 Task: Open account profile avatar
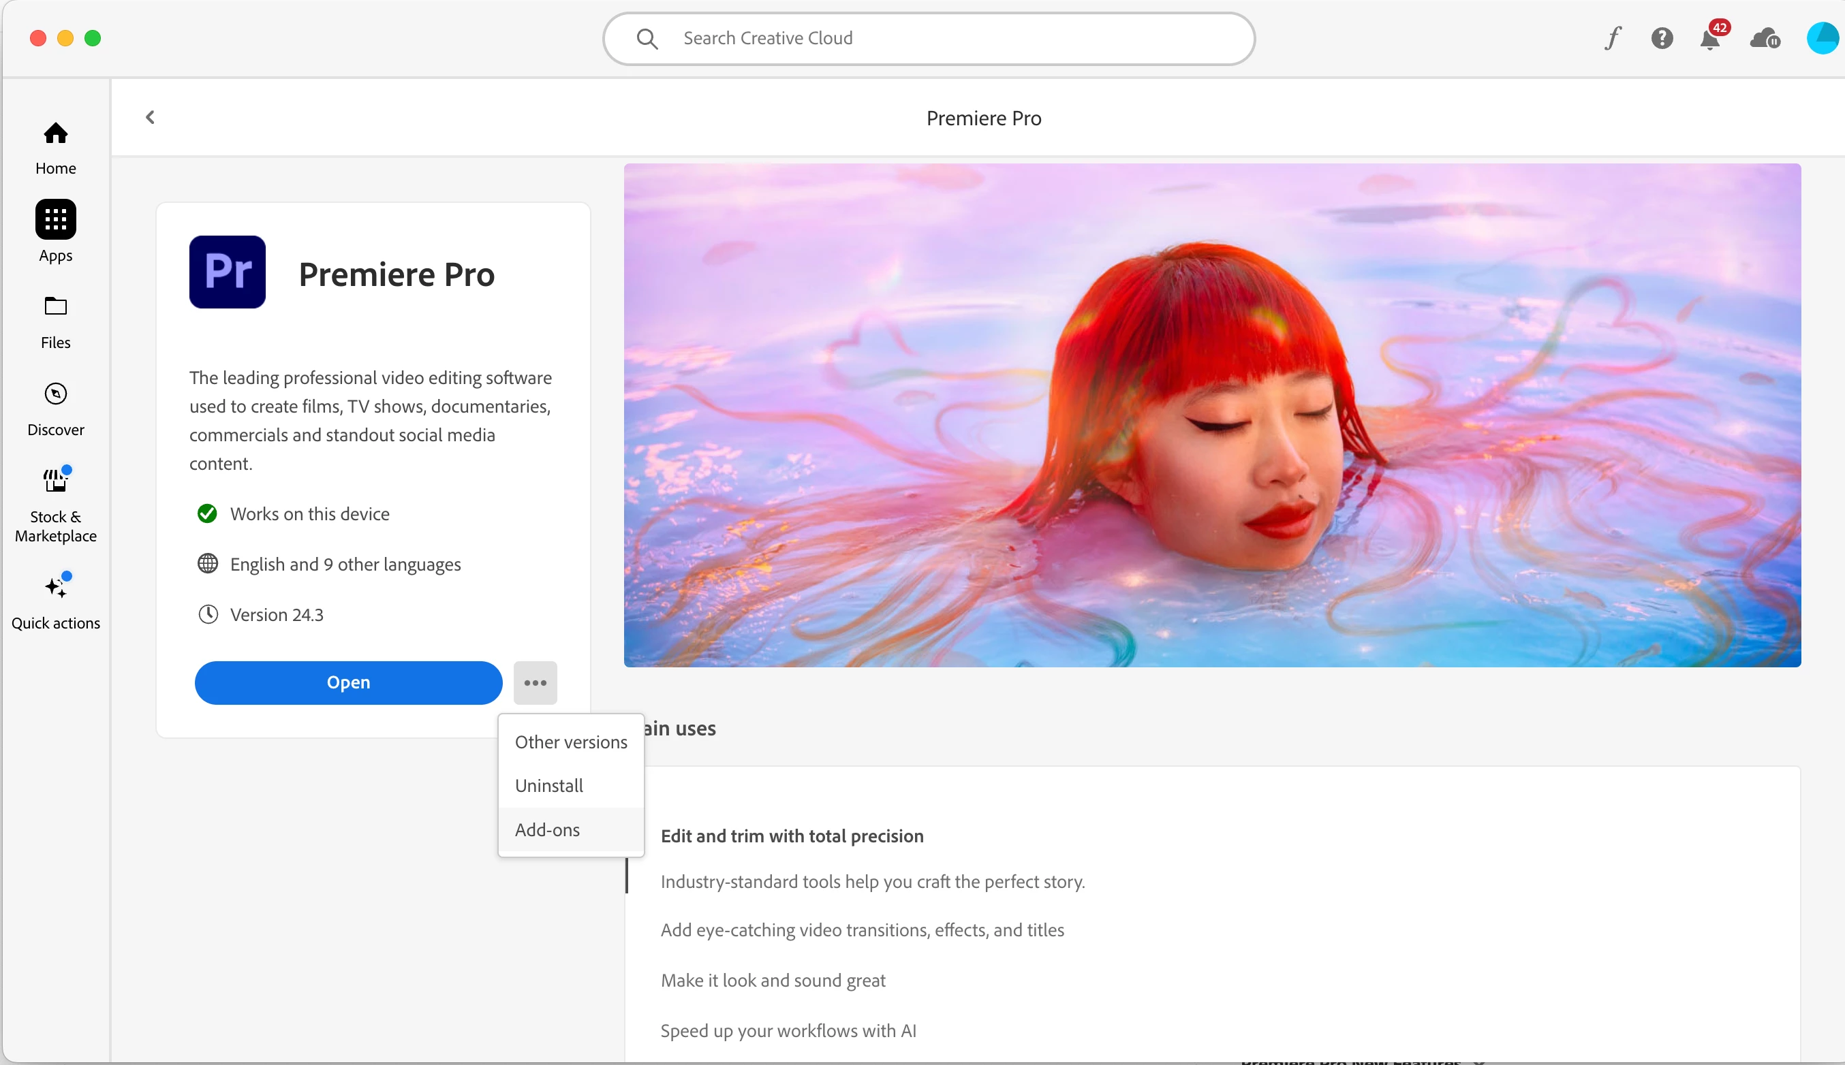[1822, 38]
